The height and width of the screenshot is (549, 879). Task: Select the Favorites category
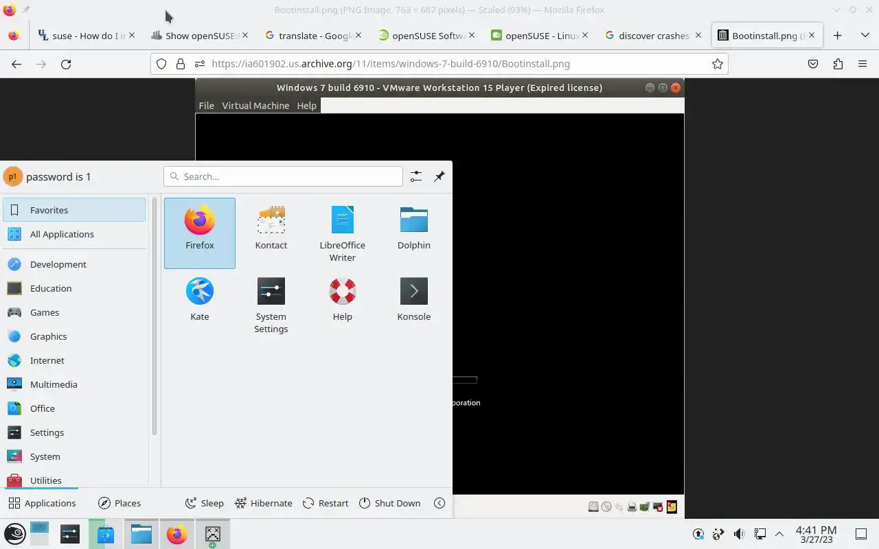(x=74, y=210)
